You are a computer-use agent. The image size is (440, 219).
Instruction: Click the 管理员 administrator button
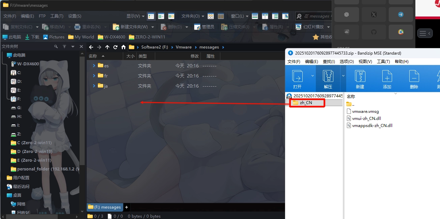tap(204, 27)
